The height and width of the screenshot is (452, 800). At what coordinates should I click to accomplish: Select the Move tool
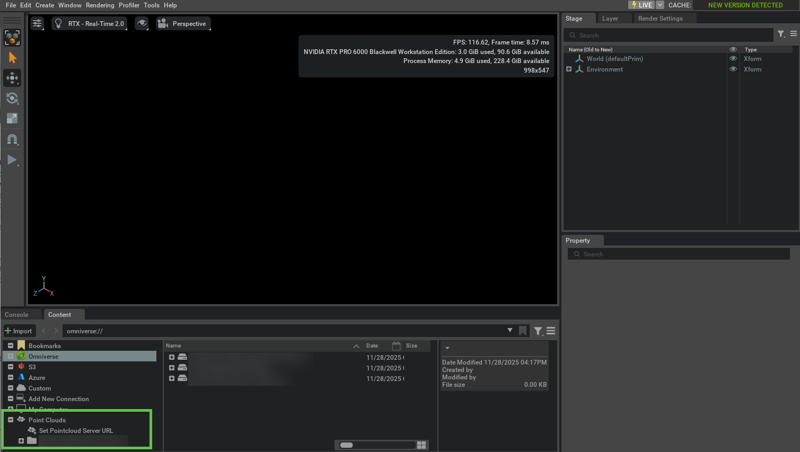[x=12, y=78]
